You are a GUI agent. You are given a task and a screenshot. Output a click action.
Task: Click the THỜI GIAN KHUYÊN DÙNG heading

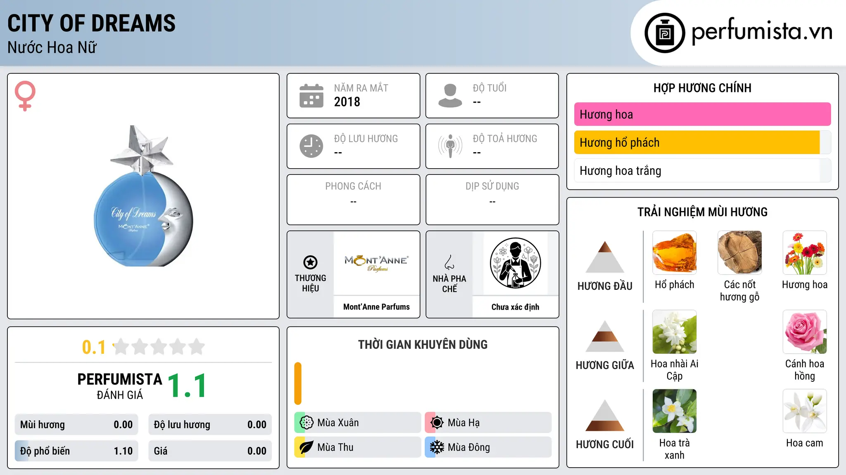(x=423, y=344)
